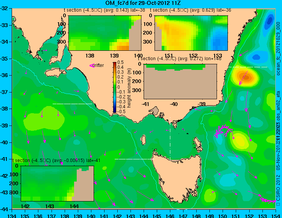This screenshot has width=282, height=218.
Task: Click the 'drifter' legend label
Action: coord(99,65)
